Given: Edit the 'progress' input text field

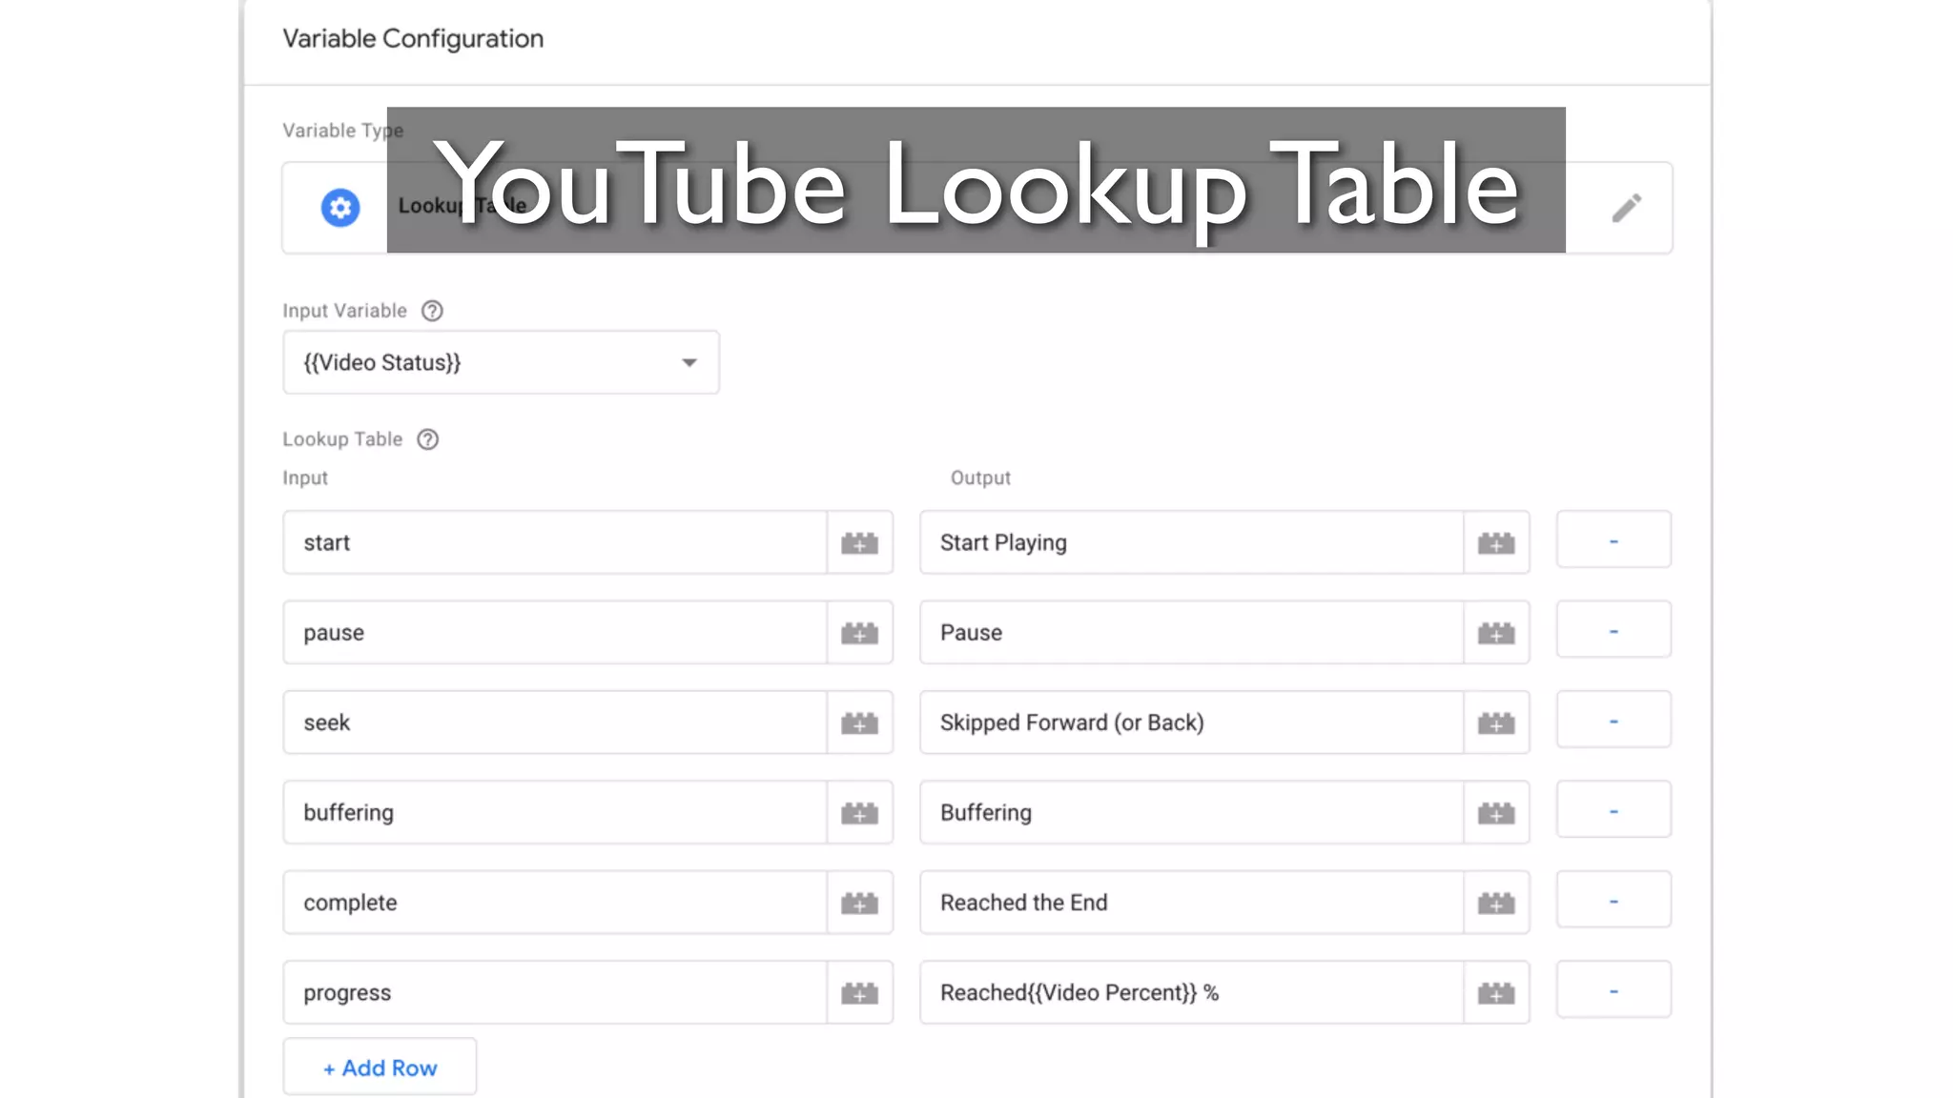Looking at the screenshot, I should (x=555, y=993).
